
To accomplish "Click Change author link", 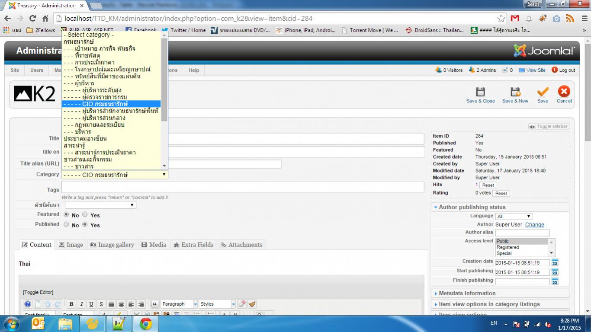I will 535,224.
